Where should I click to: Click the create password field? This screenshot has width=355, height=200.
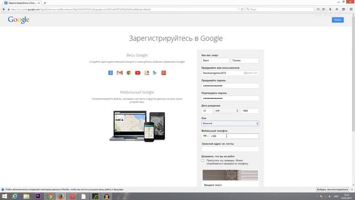pyautogui.click(x=230, y=86)
